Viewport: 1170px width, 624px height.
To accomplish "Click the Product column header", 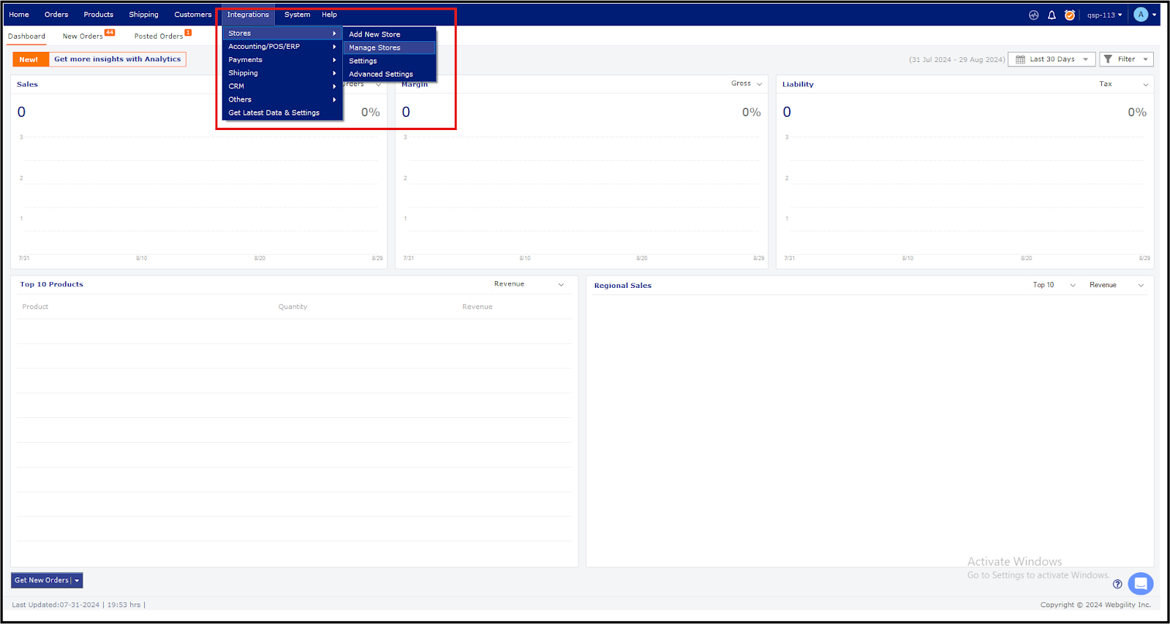I will tap(35, 307).
